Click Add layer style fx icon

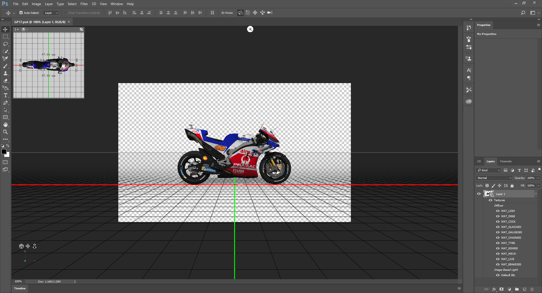[494, 289]
